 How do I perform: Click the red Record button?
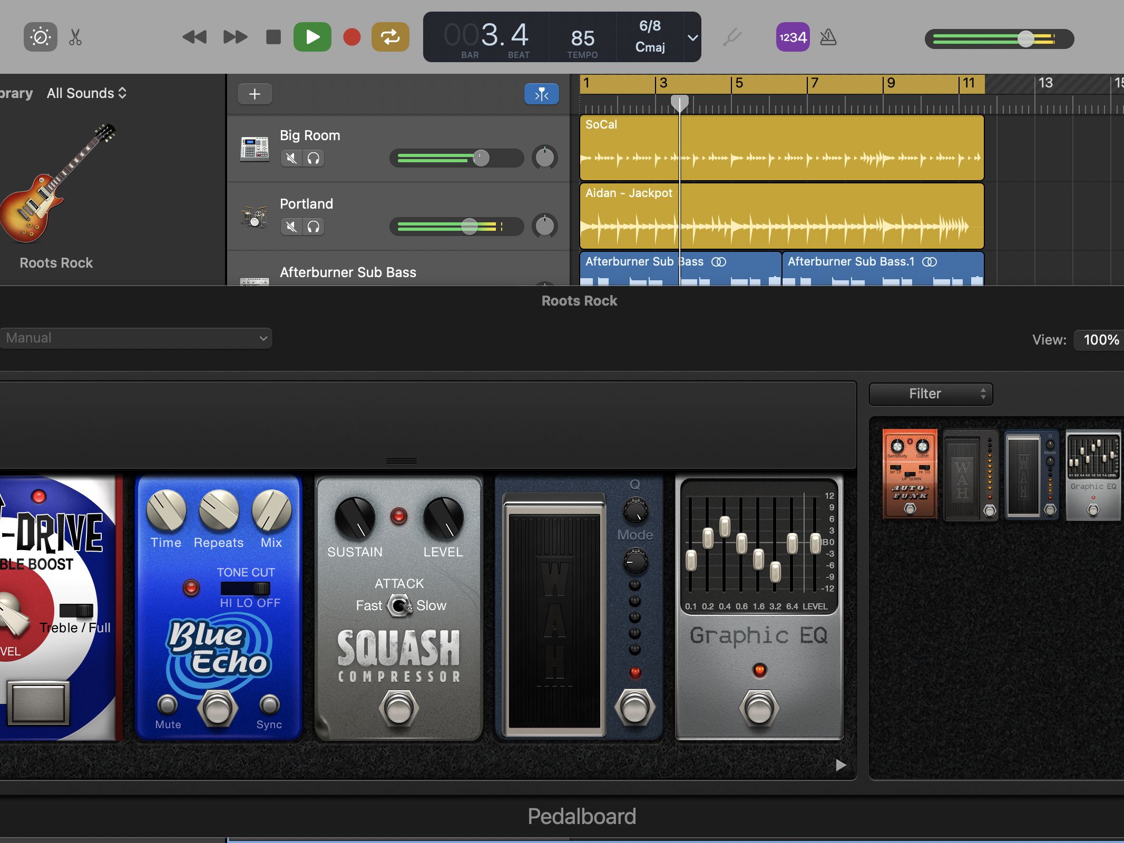coord(351,37)
